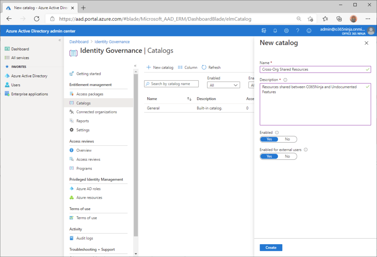
Task: Open the settings gear in top bar
Action: 286,31
